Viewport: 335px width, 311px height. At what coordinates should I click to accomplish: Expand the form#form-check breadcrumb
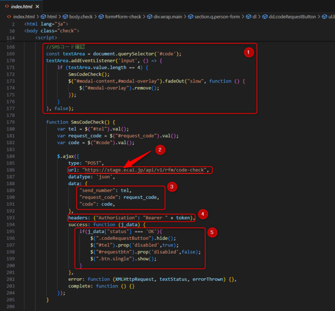coord(123,17)
